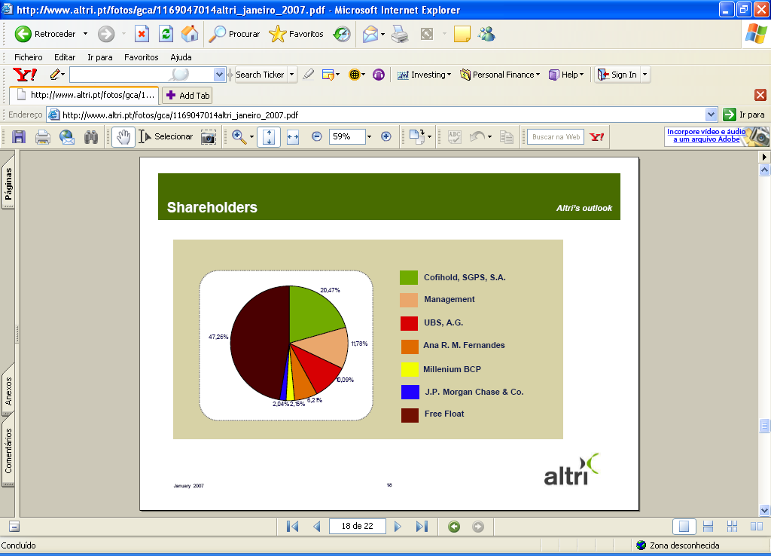
Task: Expand the Investing menu
Action: click(x=424, y=75)
